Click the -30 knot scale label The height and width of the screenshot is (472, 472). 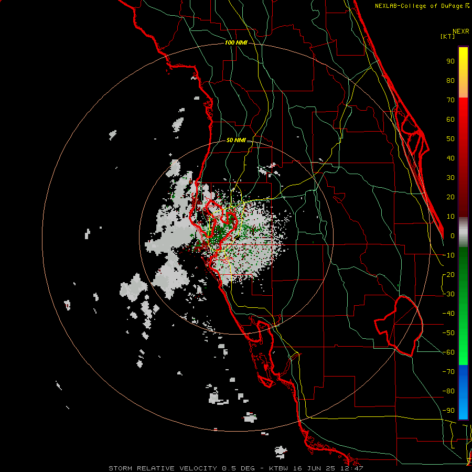pyautogui.click(x=448, y=294)
